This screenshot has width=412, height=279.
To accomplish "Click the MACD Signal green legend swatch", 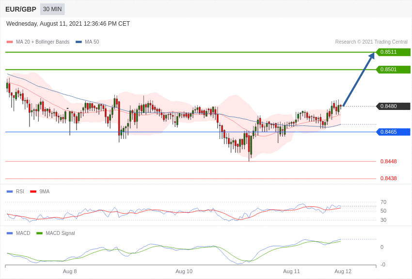I will tap(39, 233).
